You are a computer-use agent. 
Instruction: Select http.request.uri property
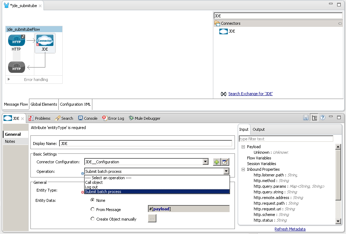(274, 209)
